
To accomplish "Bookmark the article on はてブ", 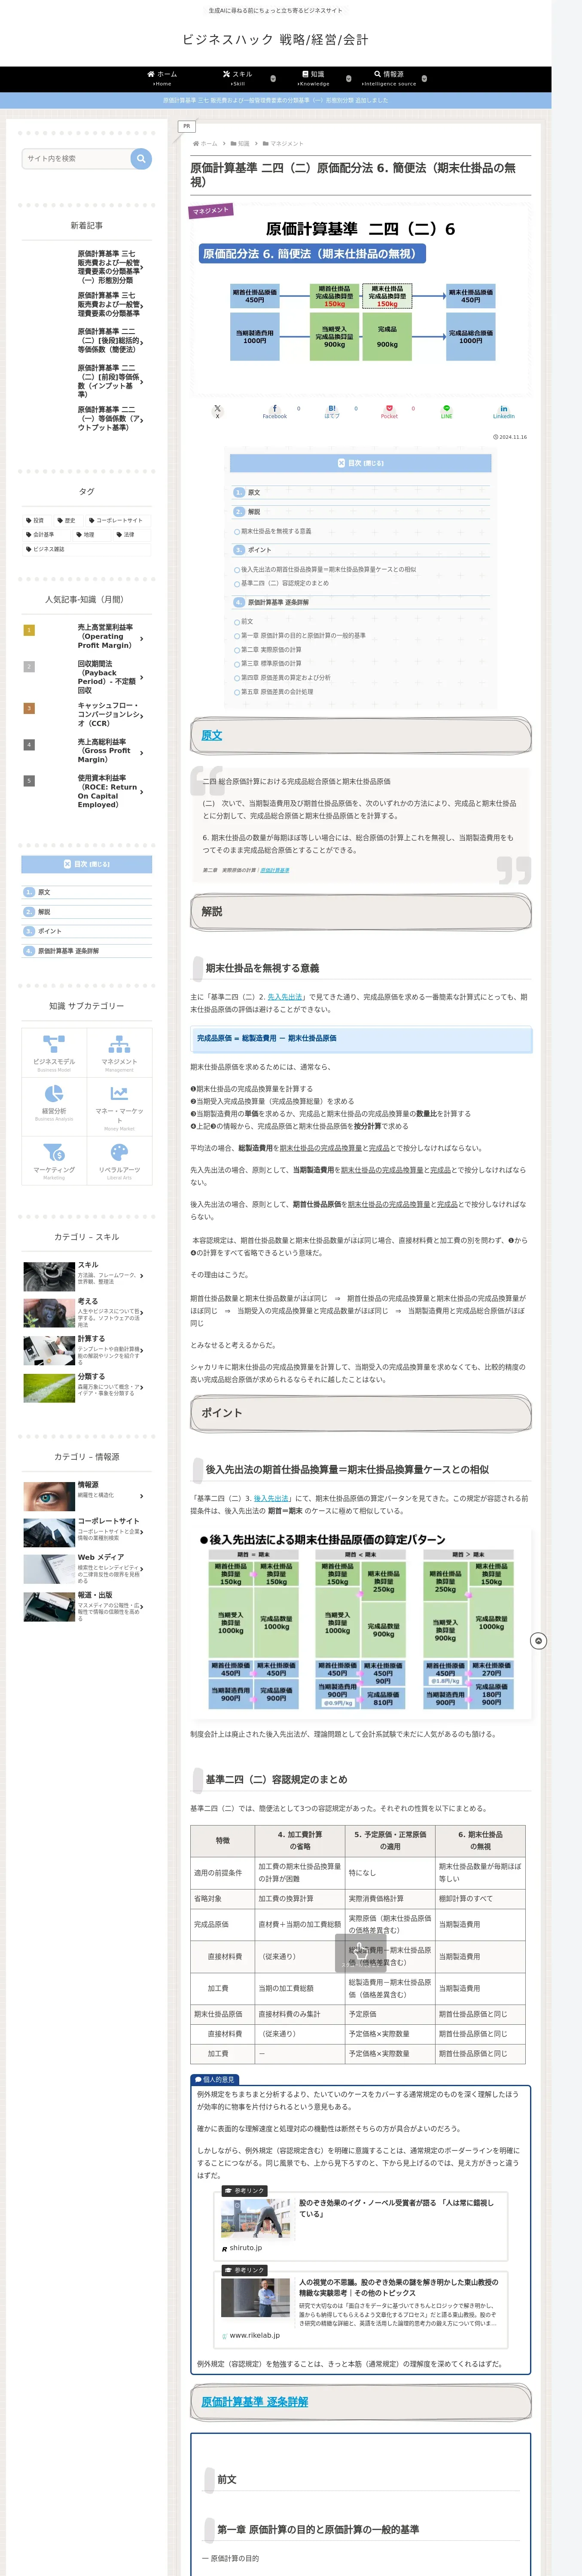I will [332, 411].
